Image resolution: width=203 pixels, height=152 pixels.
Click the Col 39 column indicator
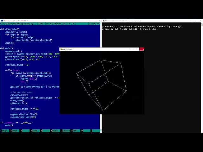click(61, 24)
